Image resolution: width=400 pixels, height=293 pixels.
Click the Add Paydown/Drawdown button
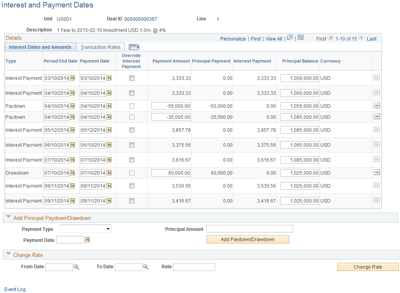pyautogui.click(x=247, y=239)
